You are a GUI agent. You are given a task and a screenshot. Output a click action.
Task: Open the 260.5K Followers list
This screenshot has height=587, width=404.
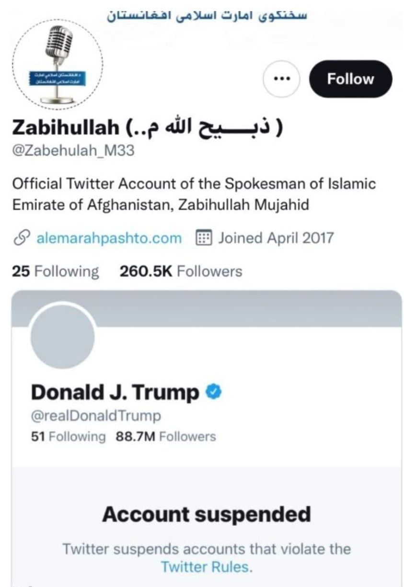(x=180, y=271)
